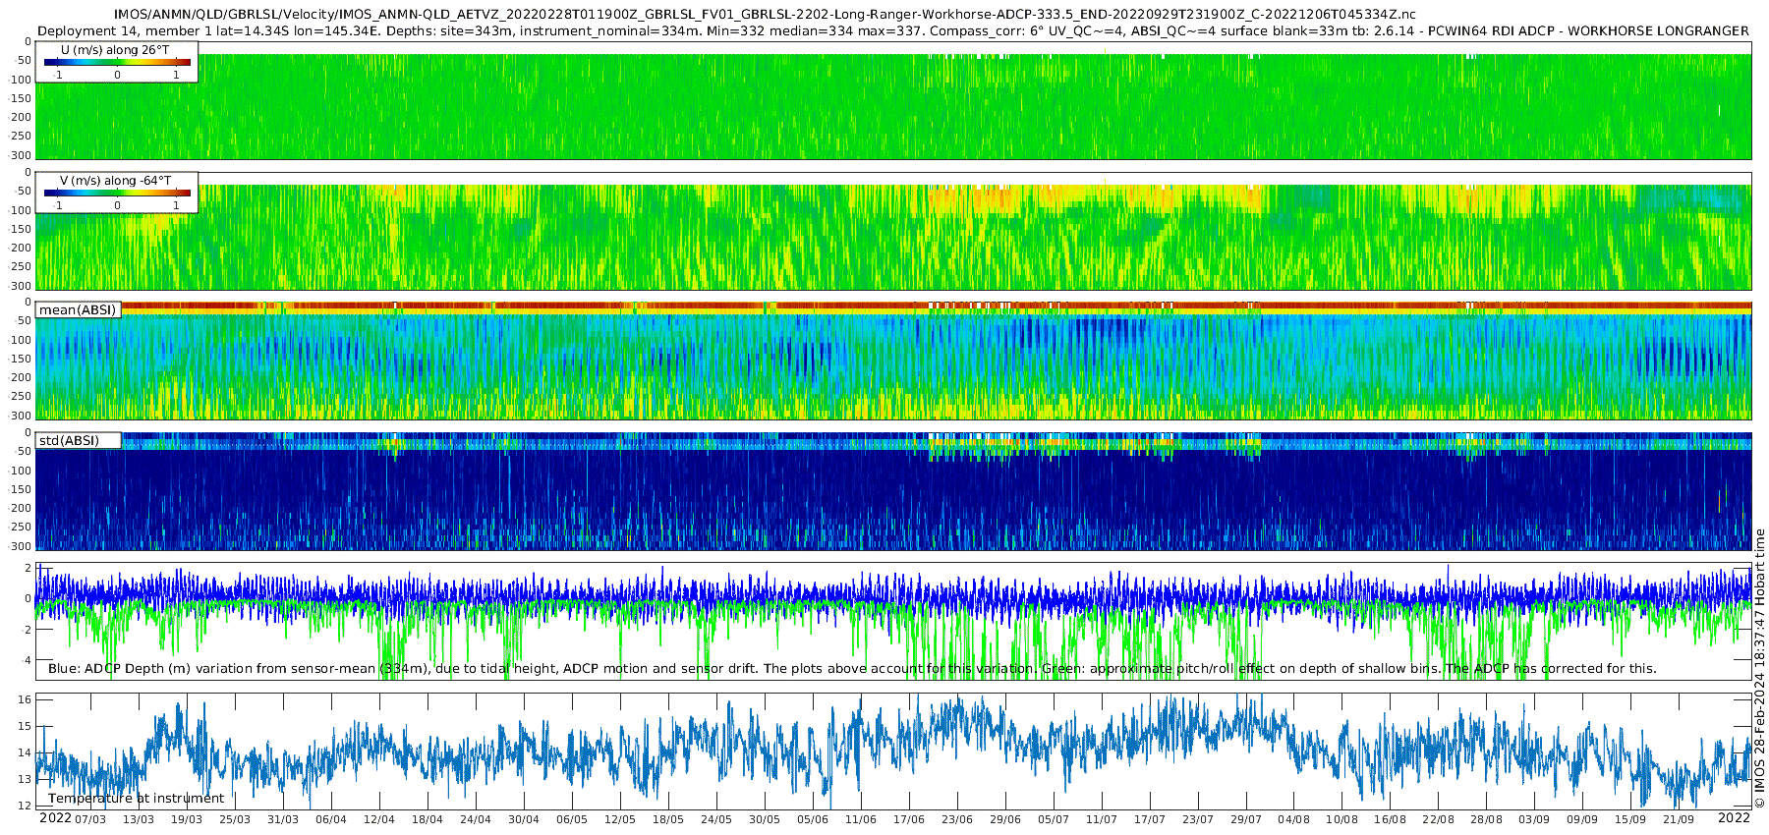This screenshot has width=1769, height=835.
Task: Click the '25/03' date tick
Action: (235, 820)
